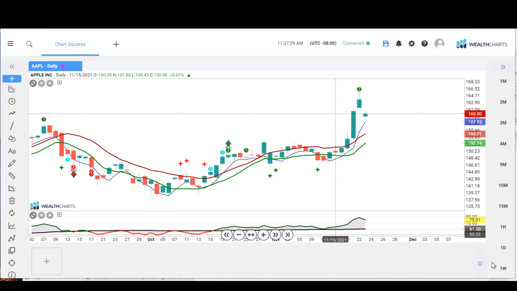This screenshot has width=517, height=291.
Task: Reset chart width with the horizontal arrows button
Action: 251,235
